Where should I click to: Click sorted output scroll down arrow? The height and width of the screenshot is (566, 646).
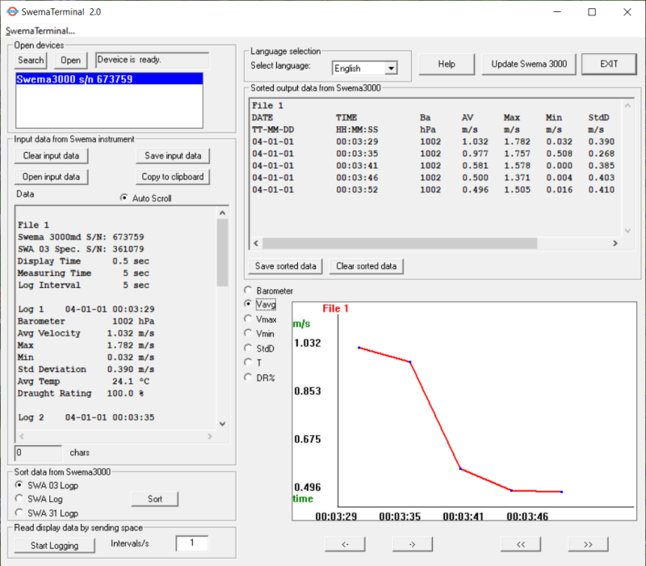[627, 230]
